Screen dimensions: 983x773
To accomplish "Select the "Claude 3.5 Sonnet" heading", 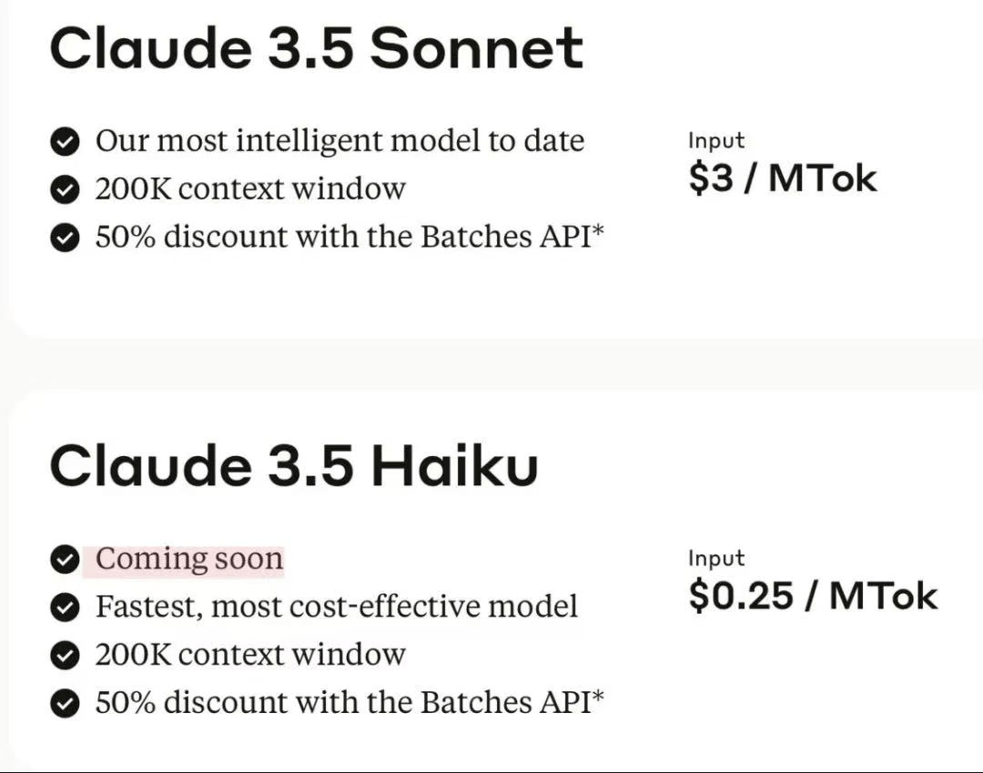I will (x=316, y=47).
